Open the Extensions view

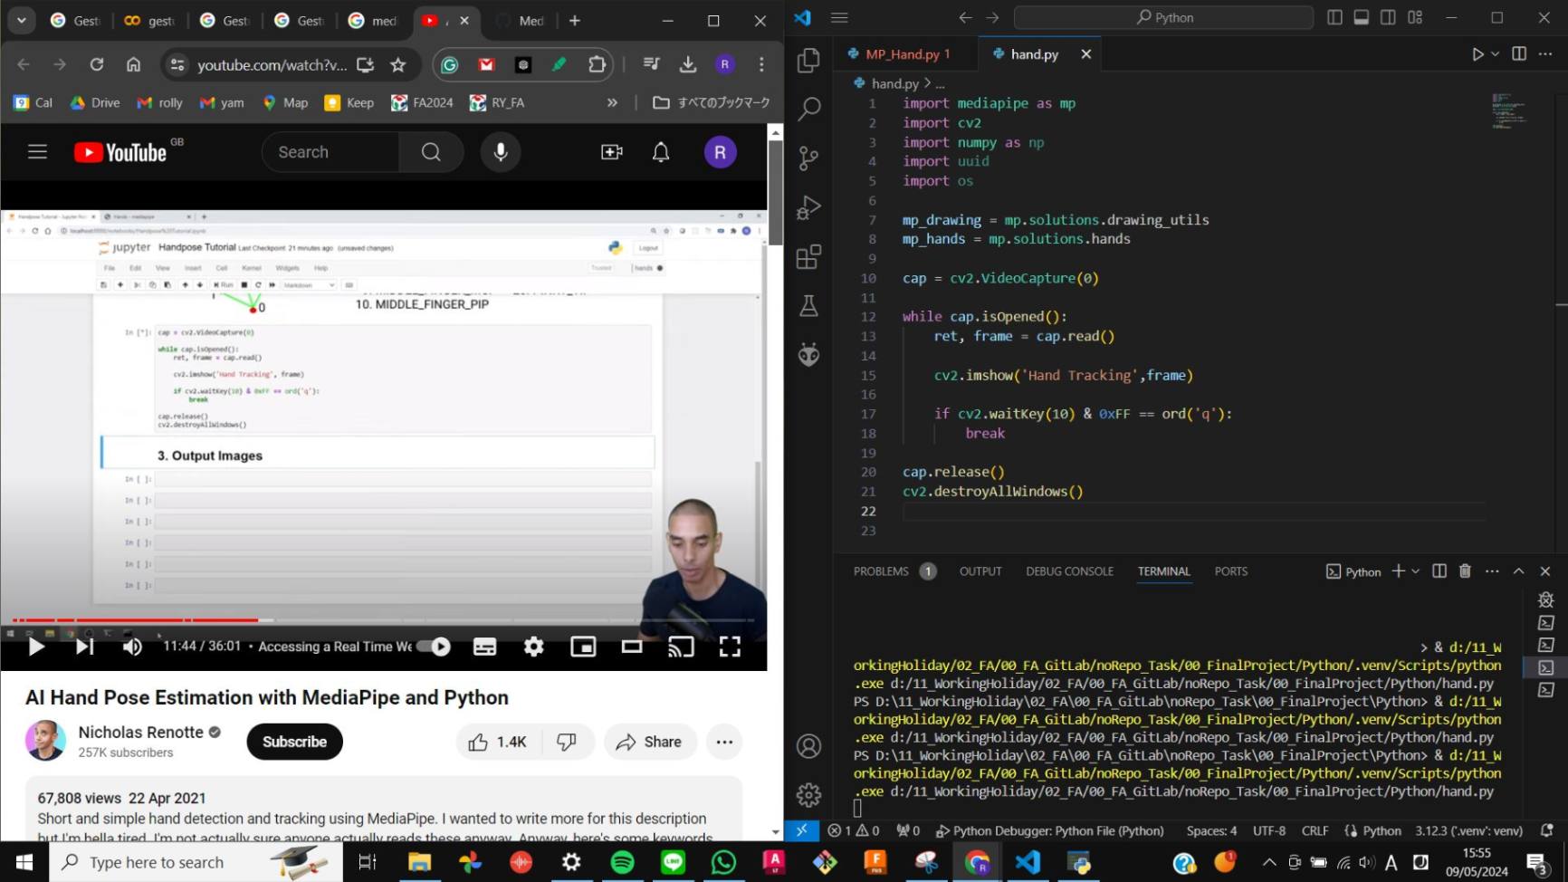808,257
